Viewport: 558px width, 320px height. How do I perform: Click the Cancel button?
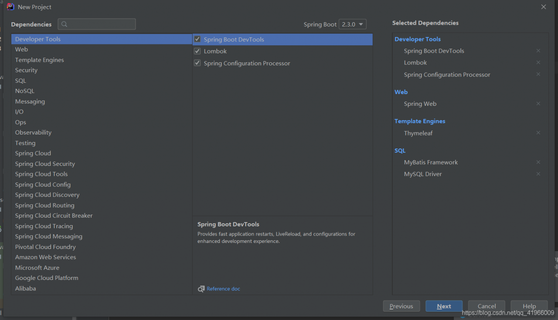[x=487, y=306]
